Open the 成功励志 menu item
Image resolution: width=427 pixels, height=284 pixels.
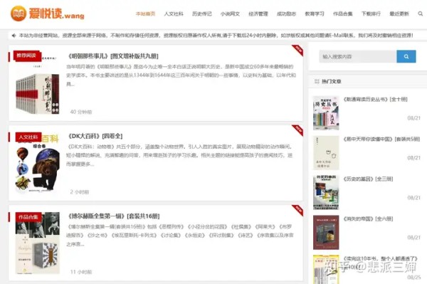pyautogui.click(x=286, y=14)
